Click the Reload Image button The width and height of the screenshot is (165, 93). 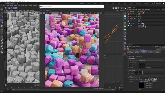[149, 83]
